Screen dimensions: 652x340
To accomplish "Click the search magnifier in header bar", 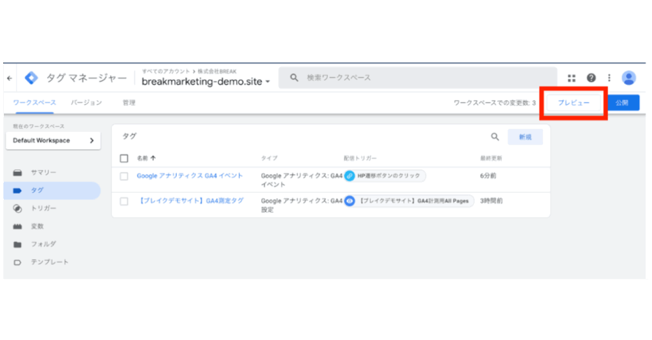I will tap(294, 78).
